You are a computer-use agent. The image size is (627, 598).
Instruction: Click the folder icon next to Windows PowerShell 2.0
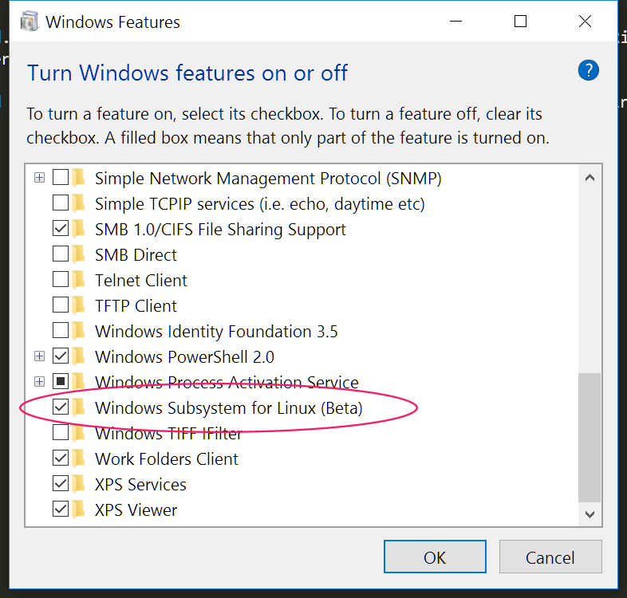pos(79,356)
